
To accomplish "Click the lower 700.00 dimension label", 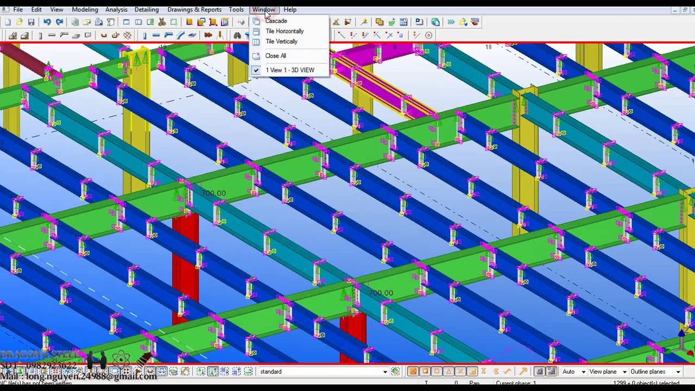I will [x=381, y=293].
